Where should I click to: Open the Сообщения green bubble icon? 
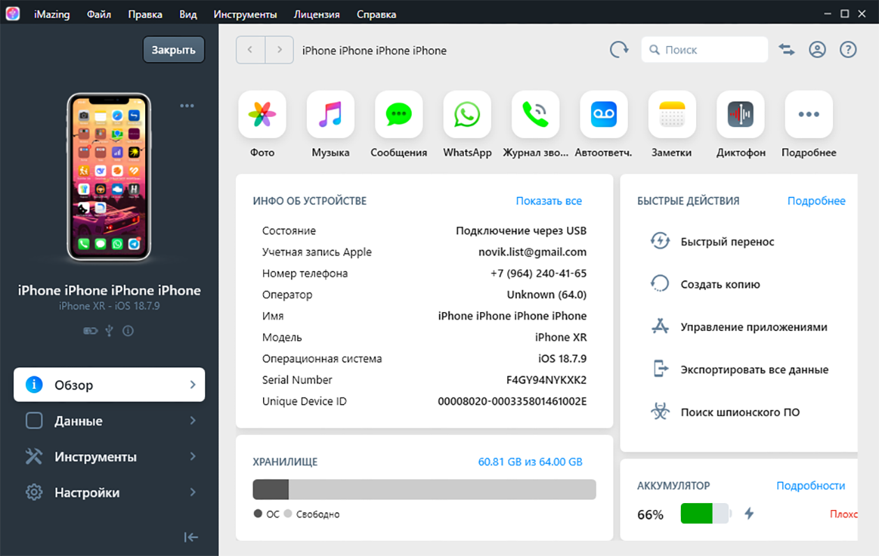[399, 114]
